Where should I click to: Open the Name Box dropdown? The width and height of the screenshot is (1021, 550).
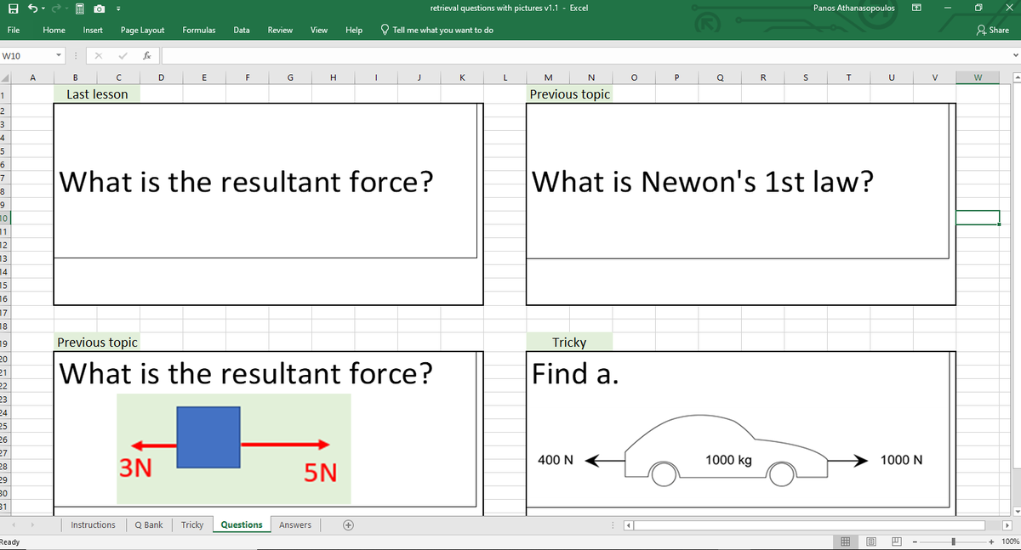tap(59, 54)
